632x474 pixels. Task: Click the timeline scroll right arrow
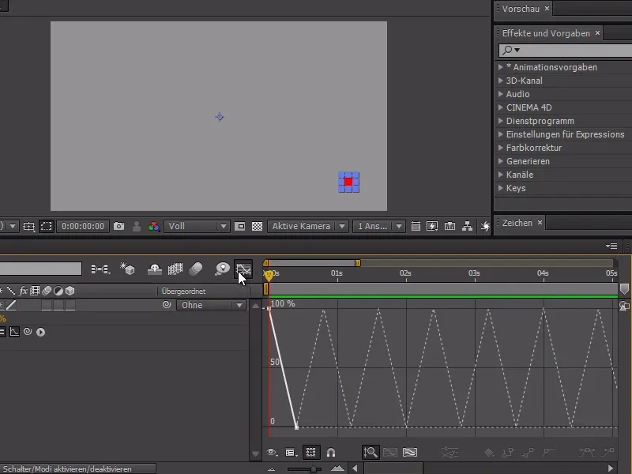click(611, 468)
